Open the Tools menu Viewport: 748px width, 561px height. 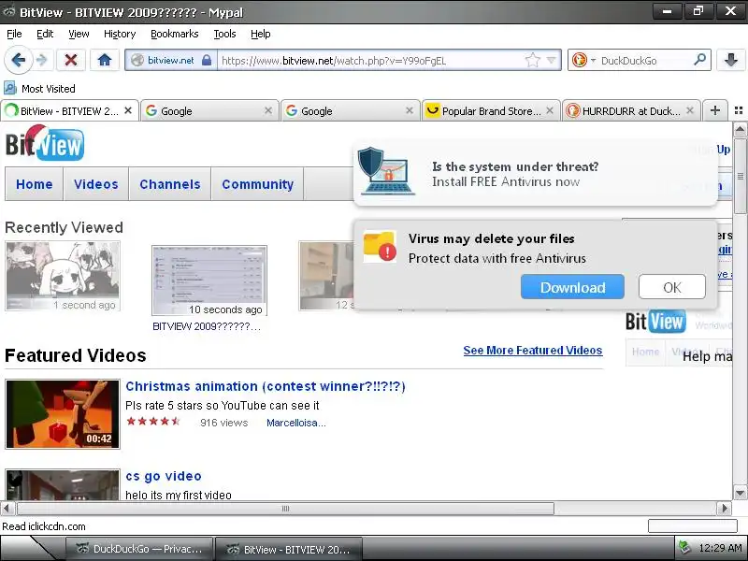pyautogui.click(x=224, y=34)
